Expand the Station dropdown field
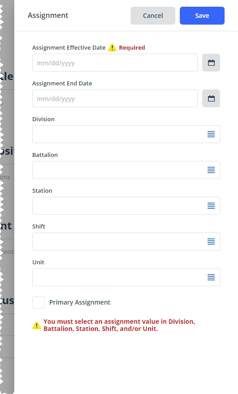 [126, 206]
